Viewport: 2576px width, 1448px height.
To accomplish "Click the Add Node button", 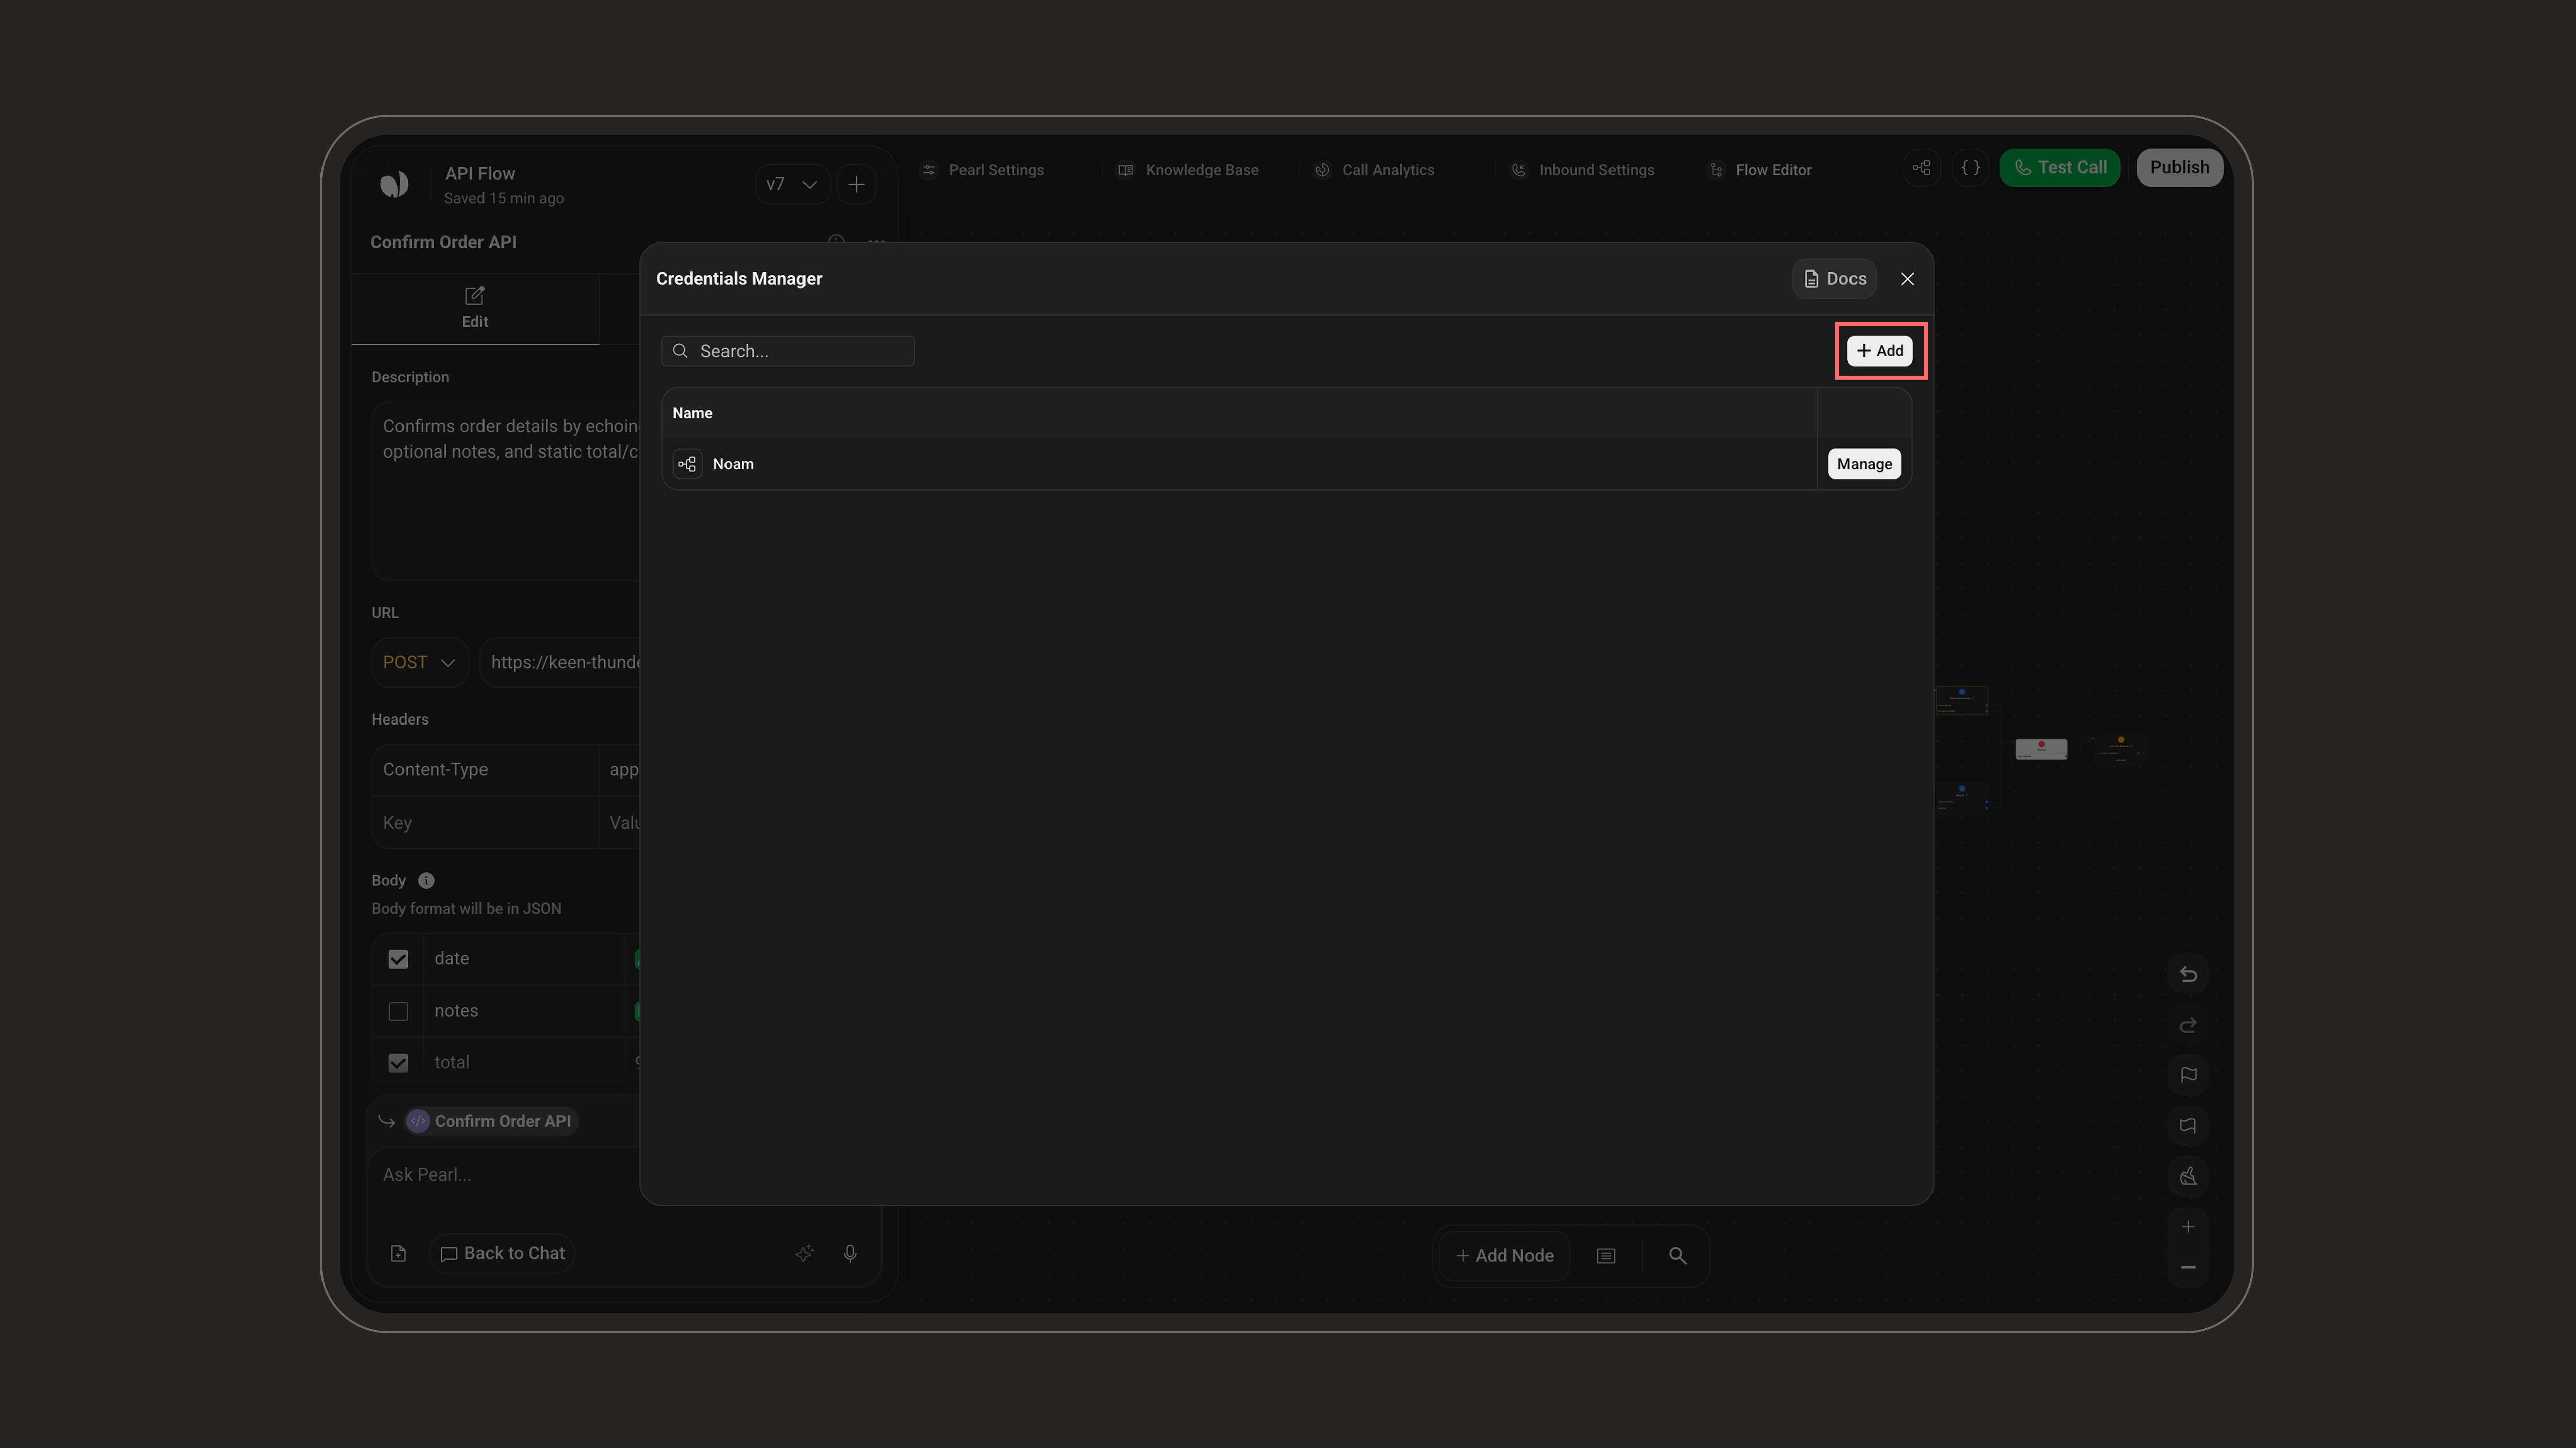I will point(1505,1256).
